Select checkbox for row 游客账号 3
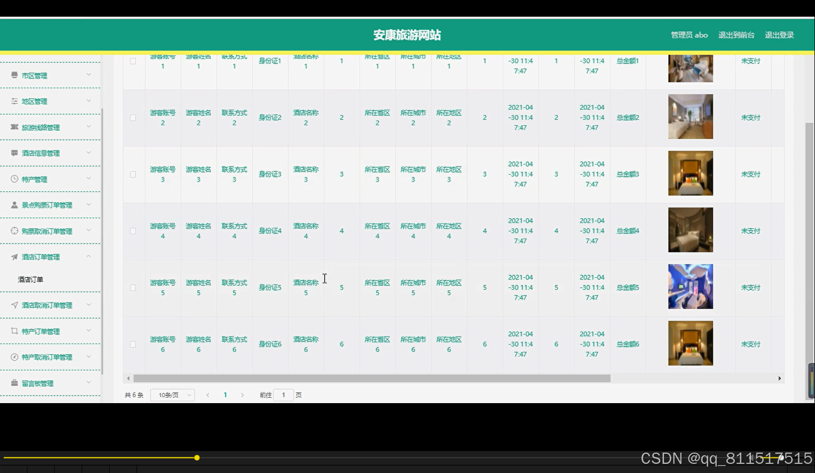The width and height of the screenshot is (815, 473). pyautogui.click(x=133, y=174)
